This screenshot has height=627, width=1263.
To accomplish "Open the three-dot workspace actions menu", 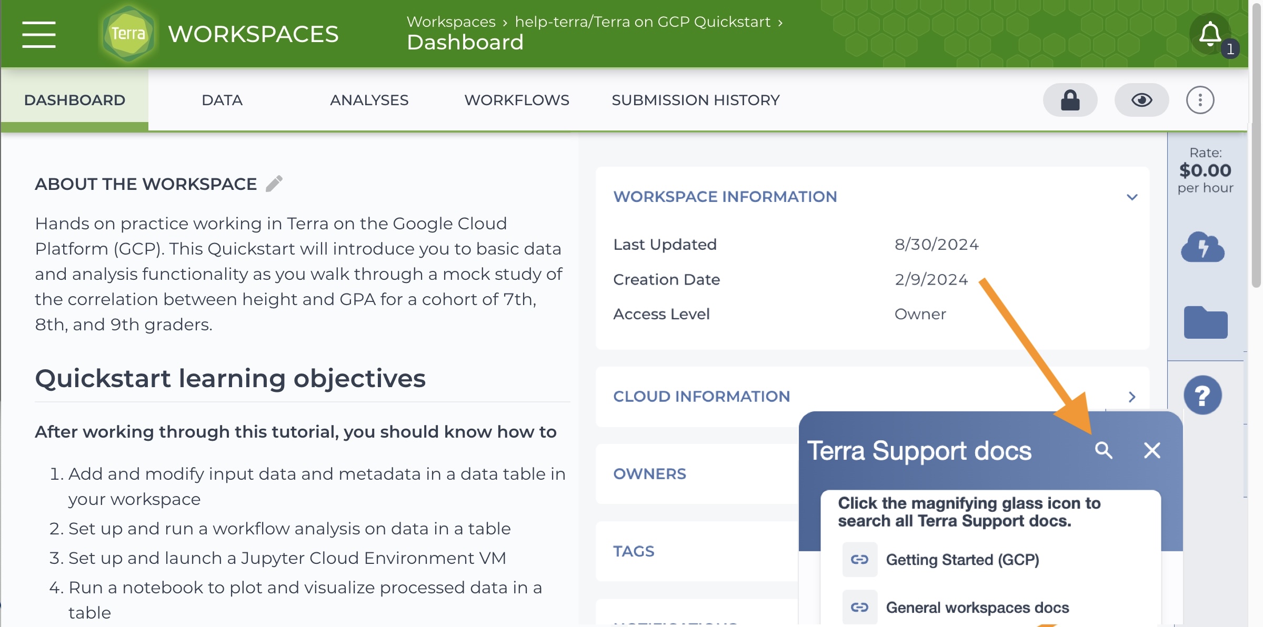I will pos(1200,100).
